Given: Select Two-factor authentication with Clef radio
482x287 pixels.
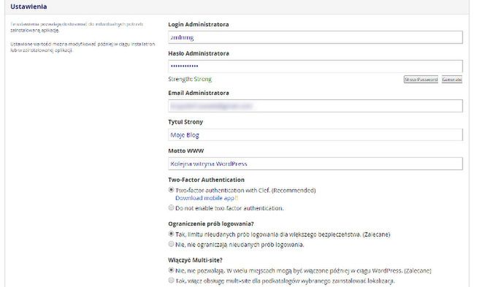Looking at the screenshot, I should point(171,190).
